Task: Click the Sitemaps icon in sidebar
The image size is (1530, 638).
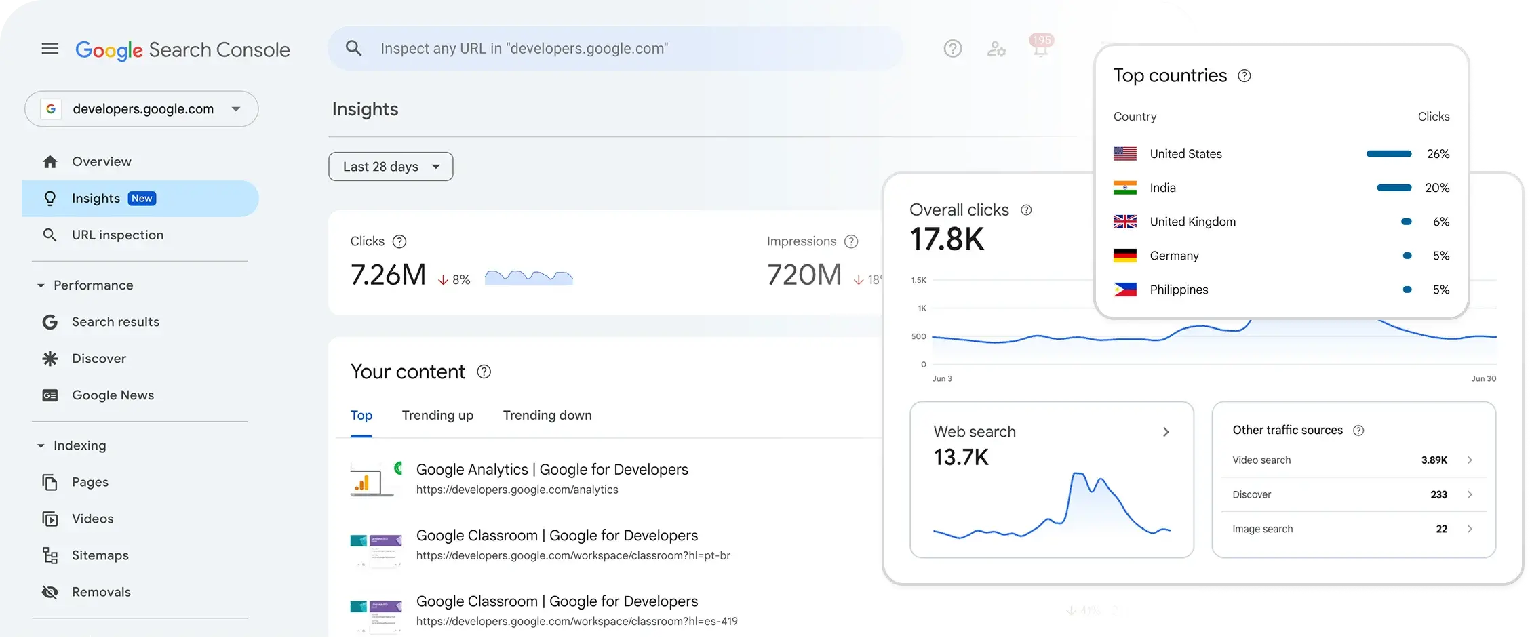Action: point(50,555)
